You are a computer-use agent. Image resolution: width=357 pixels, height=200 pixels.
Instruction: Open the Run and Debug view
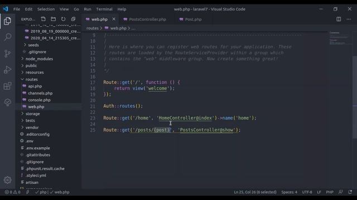coord(7,69)
